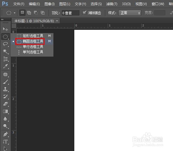Open the 图像(I) menu
Screen dimensions: 173x151
tap(50, 4)
